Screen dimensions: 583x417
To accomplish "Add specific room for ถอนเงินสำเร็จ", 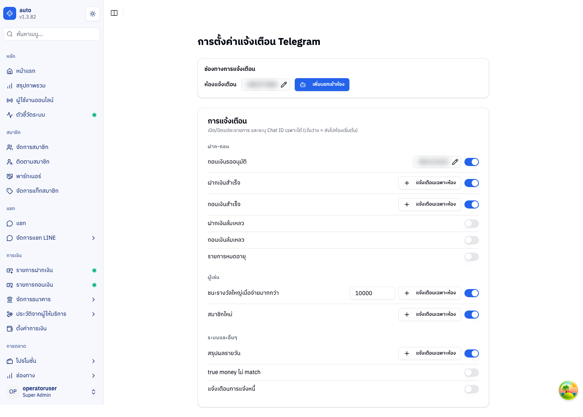I will coord(430,204).
